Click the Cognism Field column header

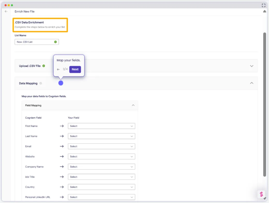tap(33, 118)
